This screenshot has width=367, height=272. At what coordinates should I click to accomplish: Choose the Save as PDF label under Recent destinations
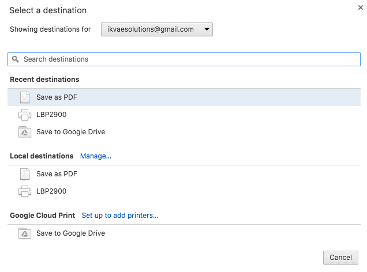coord(57,97)
